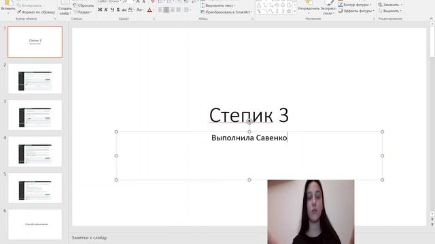
Task: Click Format Painter (Формат по образцу)
Action: click(36, 12)
